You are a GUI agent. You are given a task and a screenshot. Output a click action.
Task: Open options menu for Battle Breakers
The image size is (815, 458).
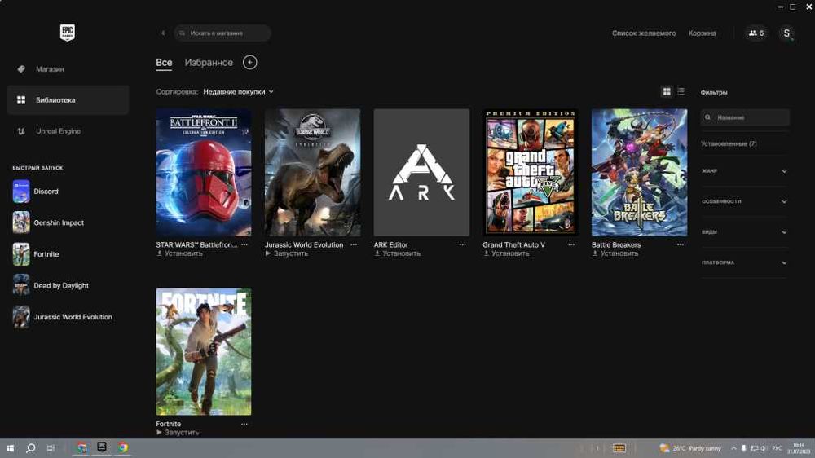tap(680, 244)
